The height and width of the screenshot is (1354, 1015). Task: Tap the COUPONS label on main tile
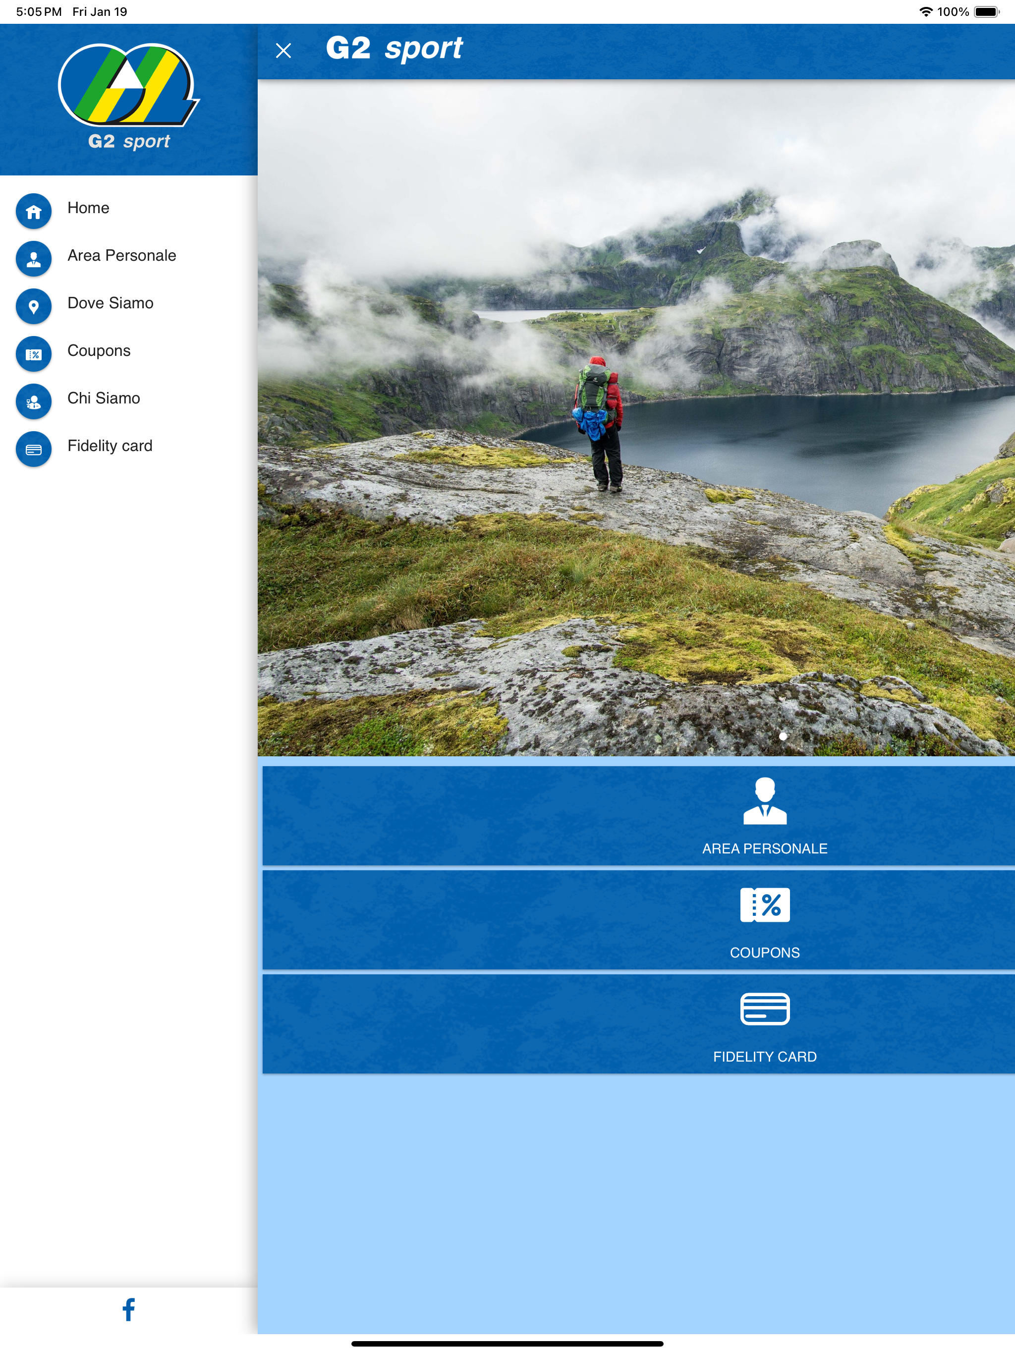[765, 953]
